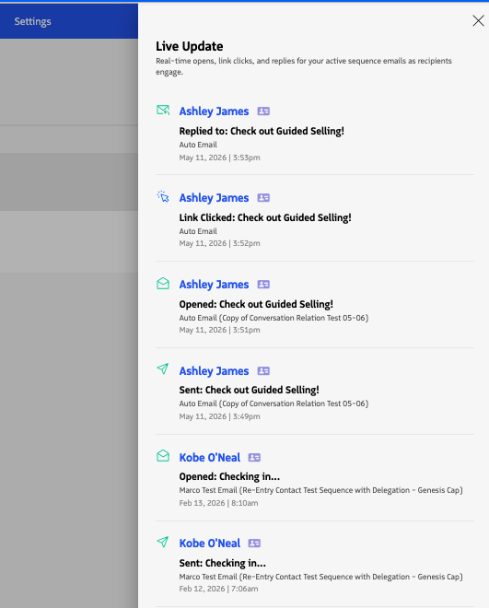Click the link-clicked cursor icon

pyautogui.click(x=163, y=196)
